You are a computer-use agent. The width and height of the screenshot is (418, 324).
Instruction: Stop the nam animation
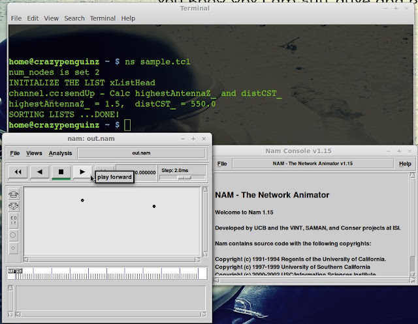(61, 172)
